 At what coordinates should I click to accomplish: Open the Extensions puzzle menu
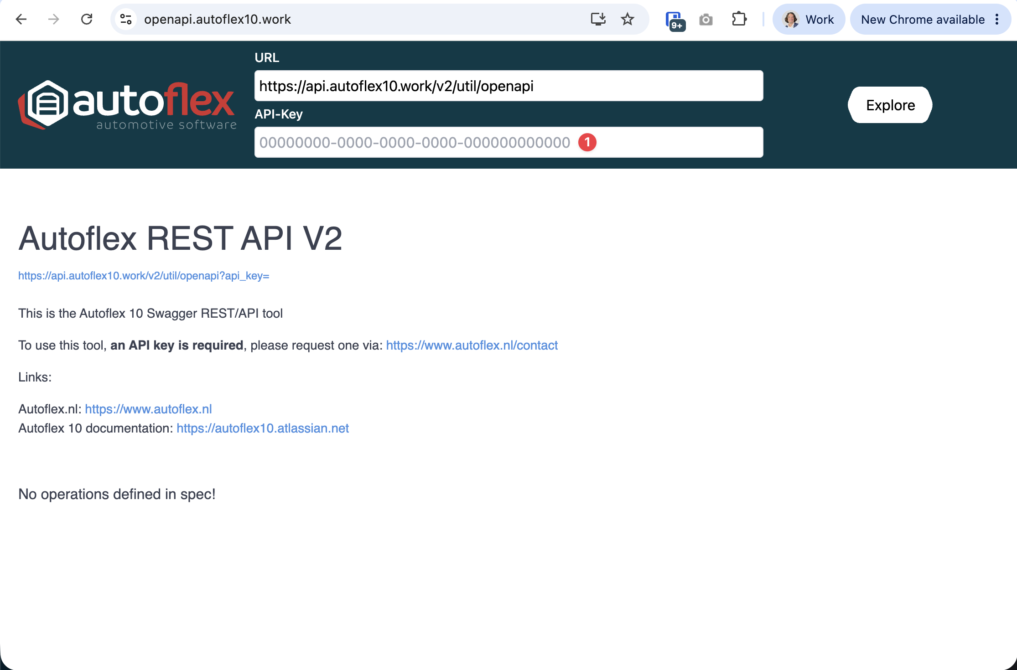click(x=739, y=19)
